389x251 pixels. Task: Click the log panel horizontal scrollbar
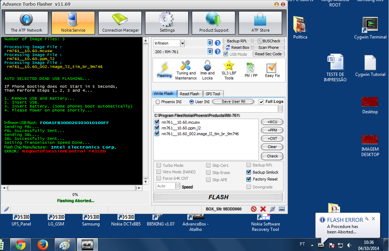[72, 188]
